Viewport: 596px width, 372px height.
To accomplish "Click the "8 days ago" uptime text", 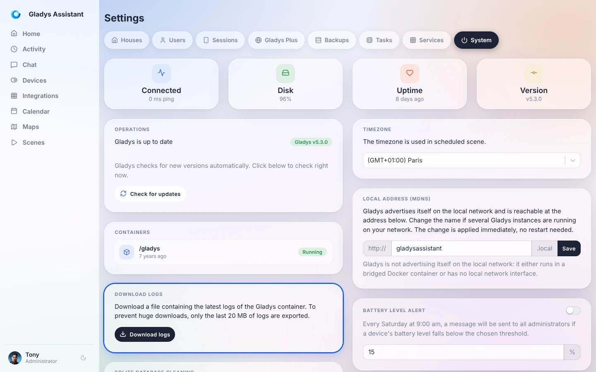I will point(410,99).
